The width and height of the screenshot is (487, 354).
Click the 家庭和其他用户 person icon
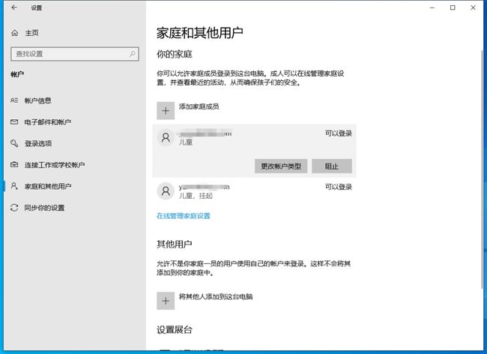coord(14,186)
